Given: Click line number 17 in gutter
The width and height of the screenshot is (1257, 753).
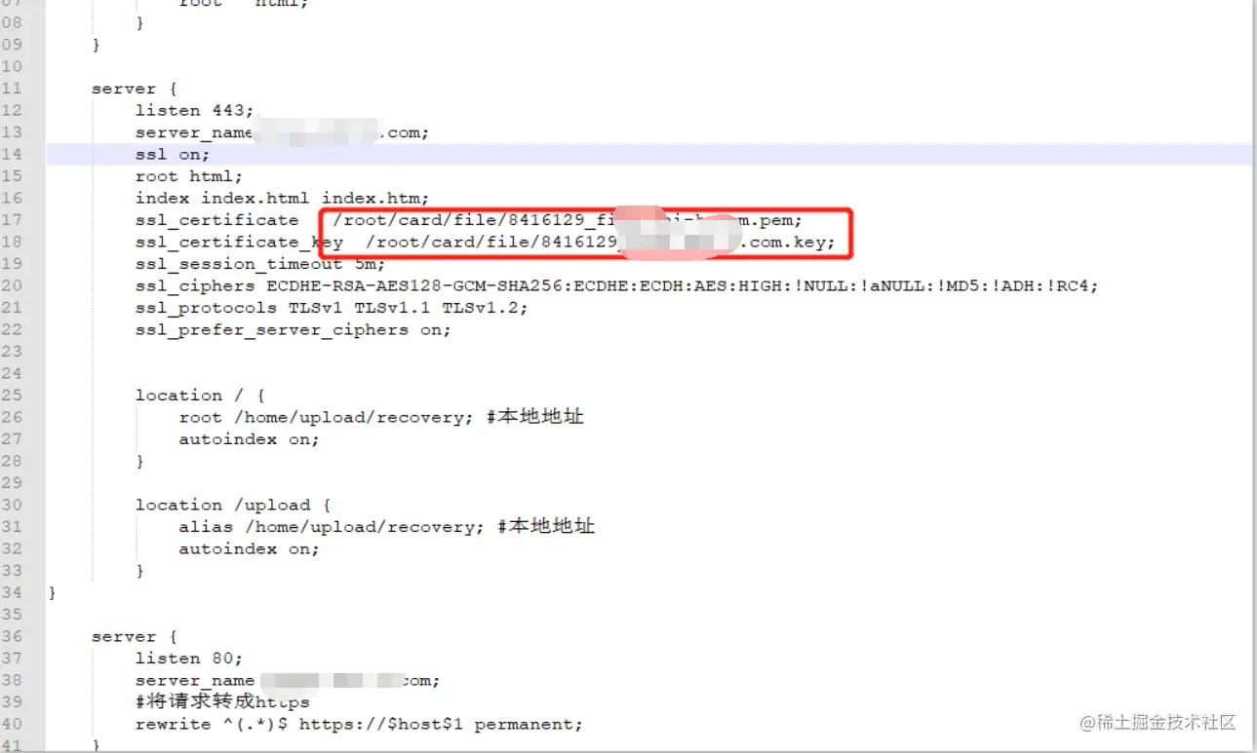Looking at the screenshot, I should 12,220.
